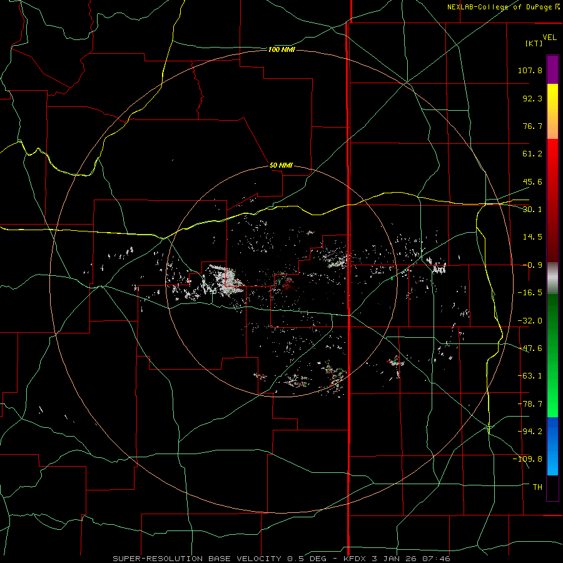
Task: Select the -47.6 velocity scale label
Action: [530, 348]
